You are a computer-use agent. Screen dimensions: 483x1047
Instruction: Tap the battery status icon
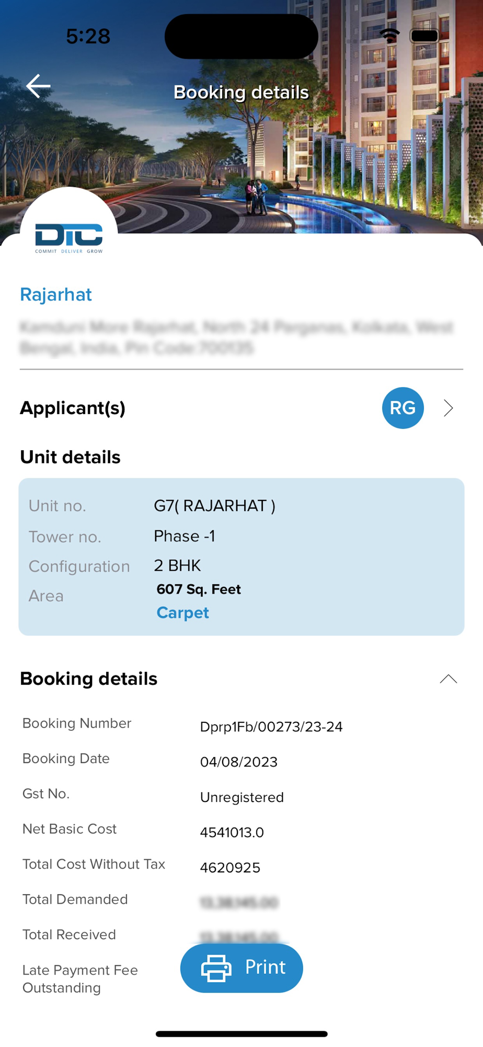(424, 36)
